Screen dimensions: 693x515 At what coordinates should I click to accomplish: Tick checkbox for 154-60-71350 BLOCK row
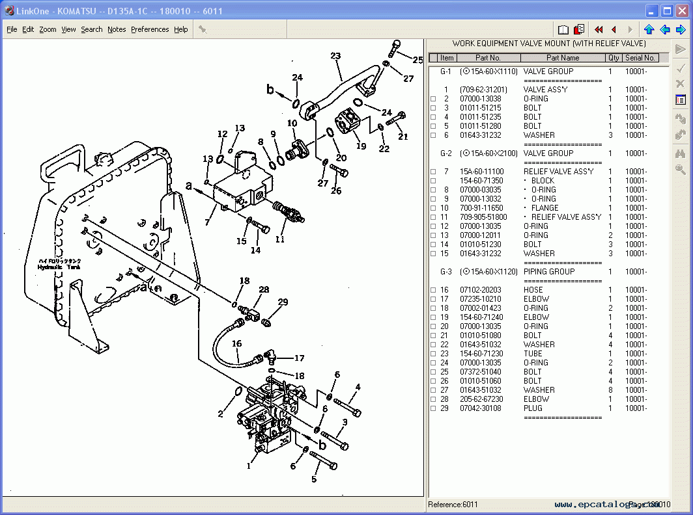pos(433,181)
